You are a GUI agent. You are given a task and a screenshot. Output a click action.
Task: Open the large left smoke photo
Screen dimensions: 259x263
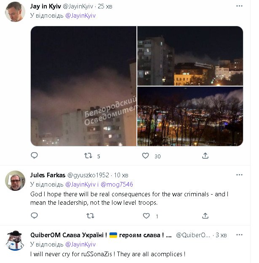pyautogui.click(x=83, y=86)
